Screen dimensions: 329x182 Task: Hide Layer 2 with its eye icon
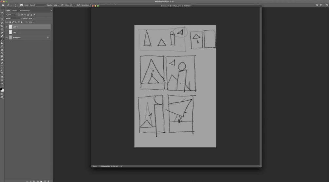[7, 27]
